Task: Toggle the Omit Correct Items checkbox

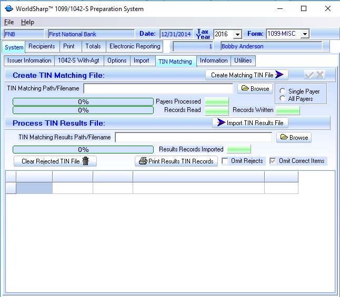Action: pyautogui.click(x=273, y=161)
